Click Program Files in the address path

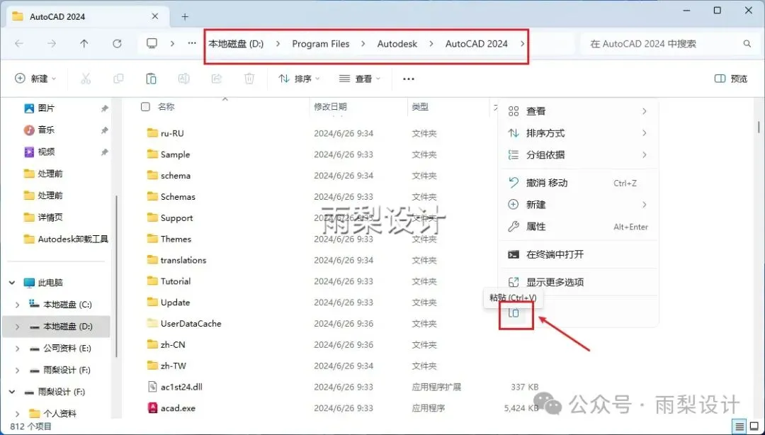321,43
